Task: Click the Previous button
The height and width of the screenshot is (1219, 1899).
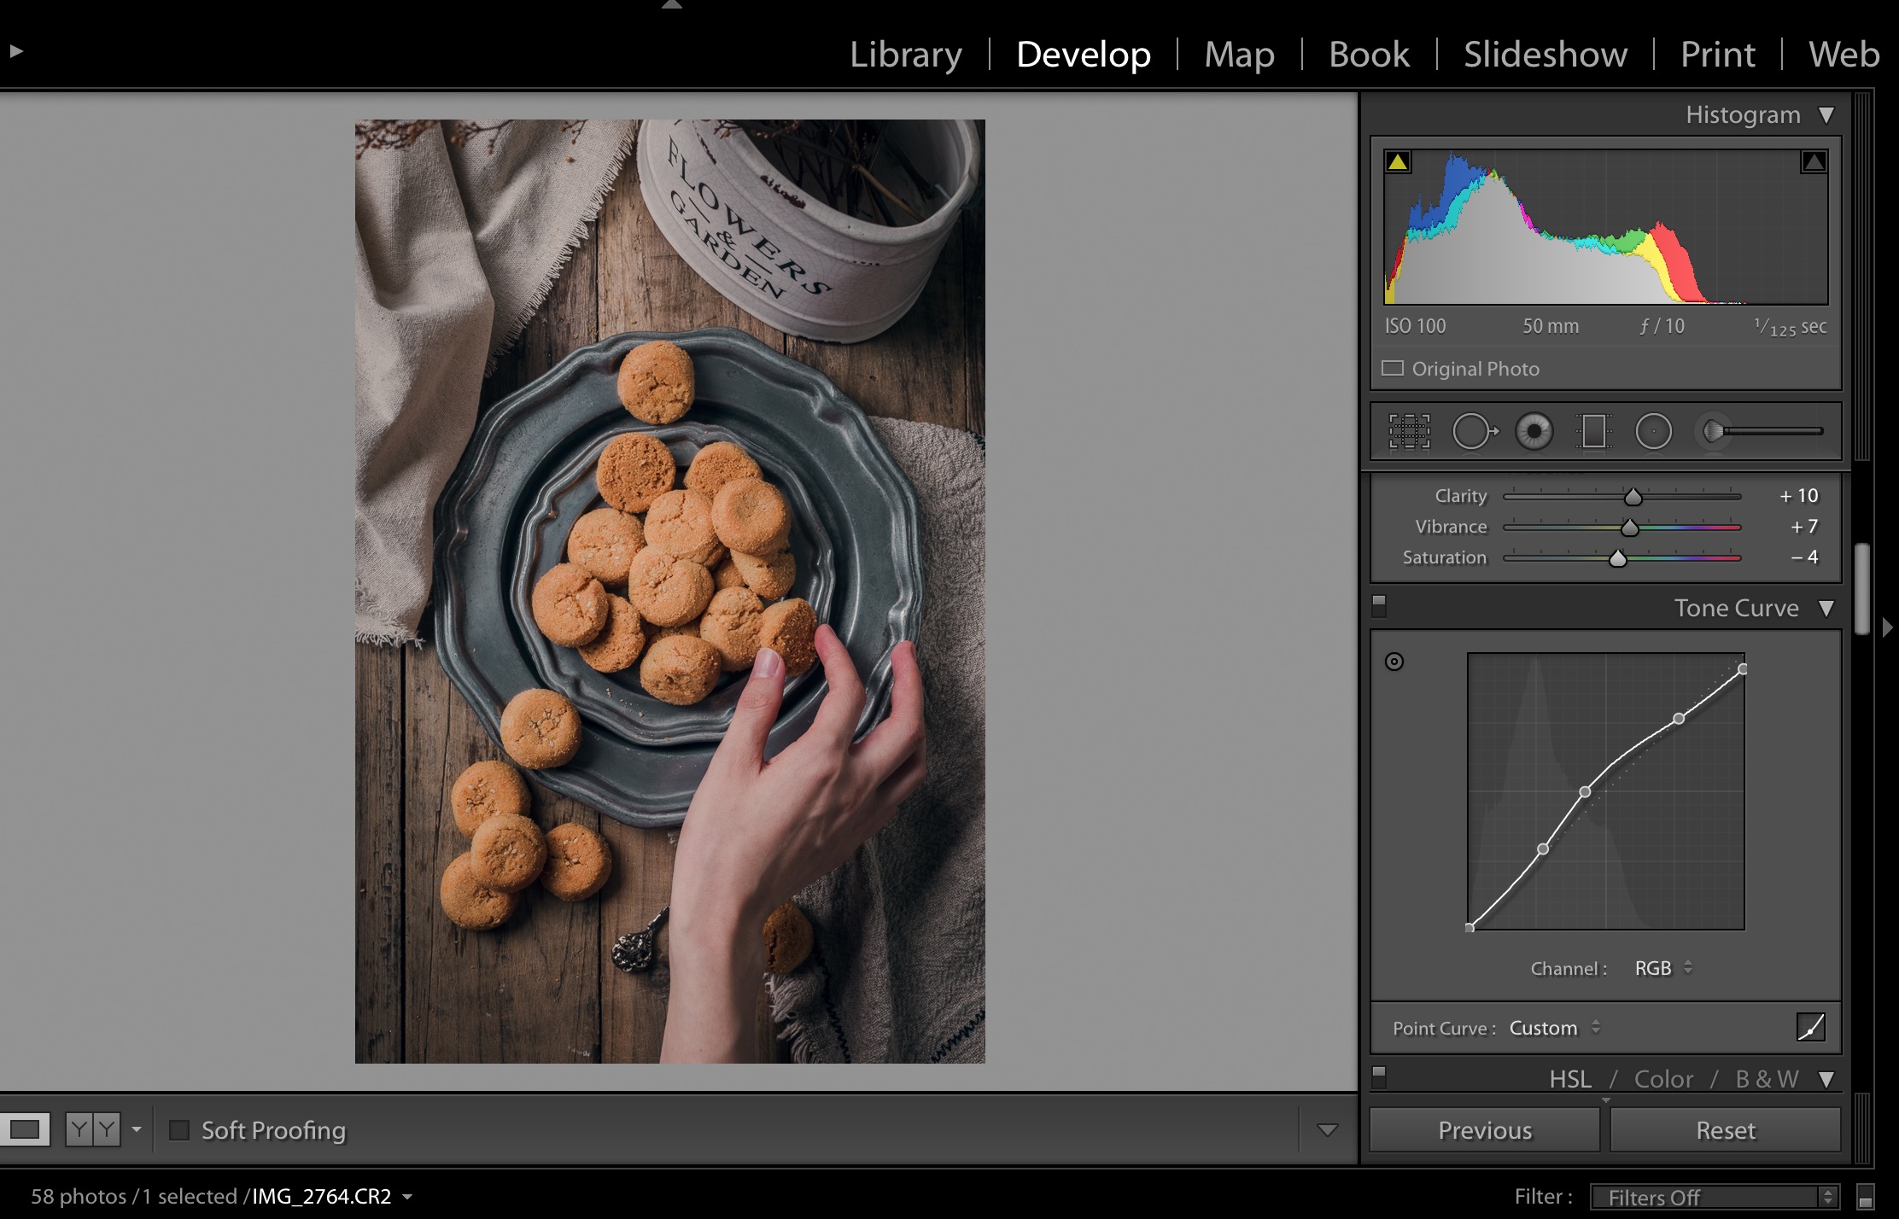Action: tap(1484, 1130)
